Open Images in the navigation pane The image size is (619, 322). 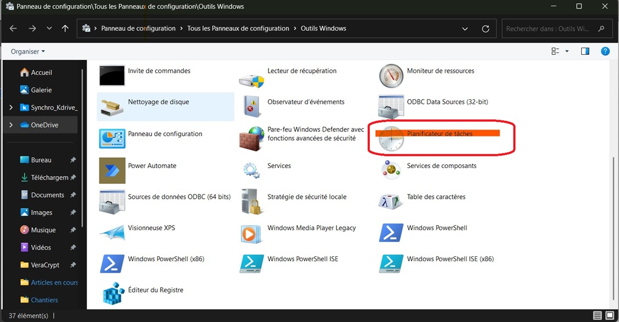tap(41, 212)
